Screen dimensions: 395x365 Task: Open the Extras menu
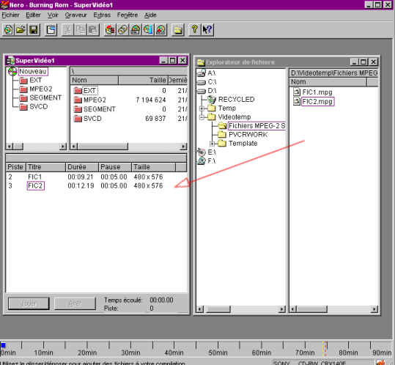[102, 15]
